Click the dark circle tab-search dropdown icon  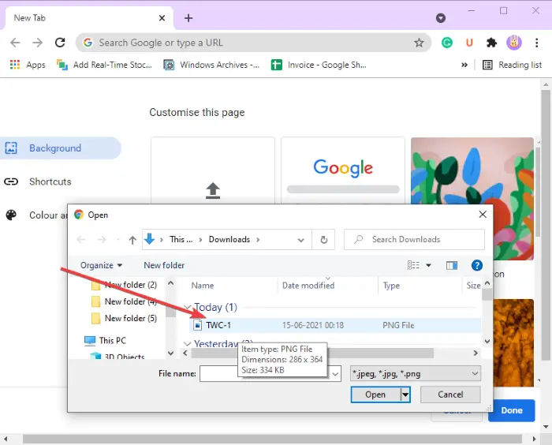tap(440, 18)
